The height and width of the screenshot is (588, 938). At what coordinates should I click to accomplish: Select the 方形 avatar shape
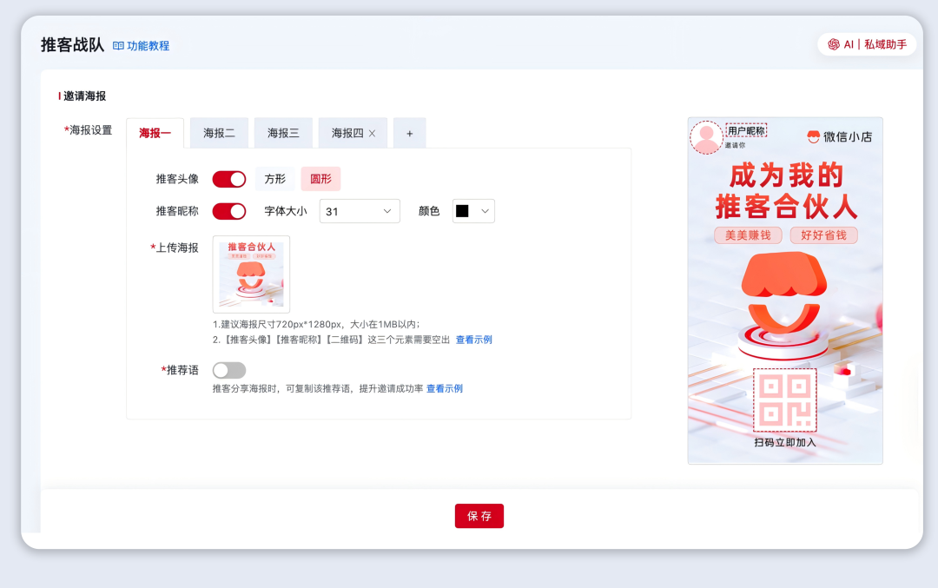click(x=274, y=179)
